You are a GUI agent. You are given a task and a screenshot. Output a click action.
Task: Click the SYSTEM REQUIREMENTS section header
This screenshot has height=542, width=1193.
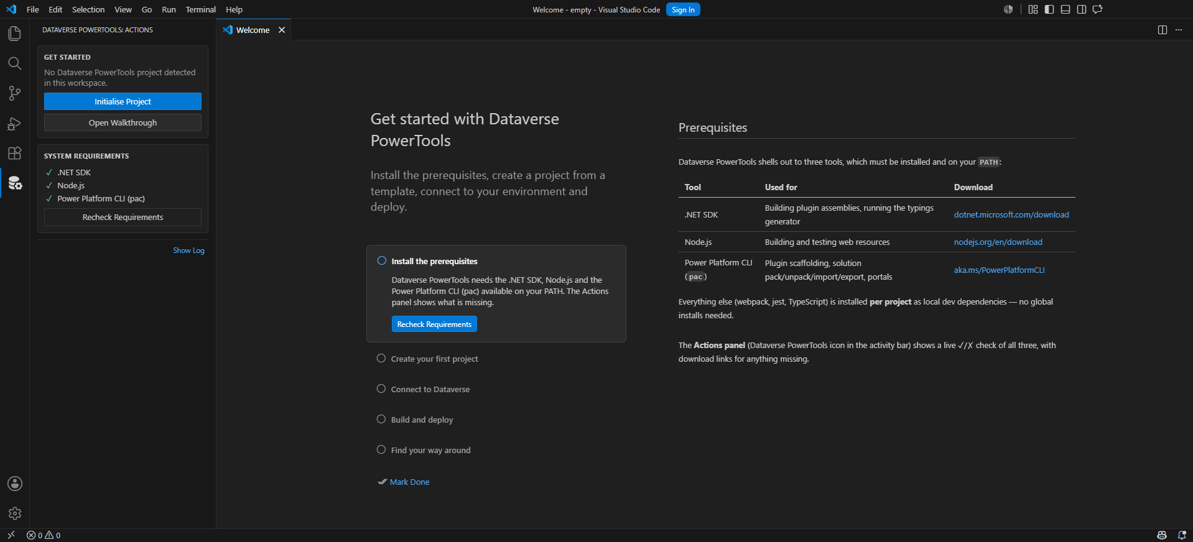click(x=86, y=156)
